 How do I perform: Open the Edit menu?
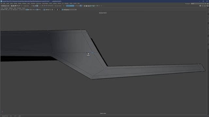point(4,3)
